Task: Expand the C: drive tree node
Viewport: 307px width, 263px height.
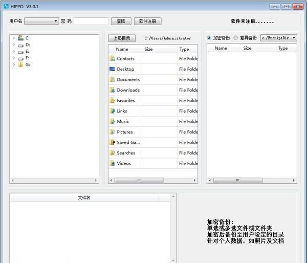Action: [x=14, y=38]
